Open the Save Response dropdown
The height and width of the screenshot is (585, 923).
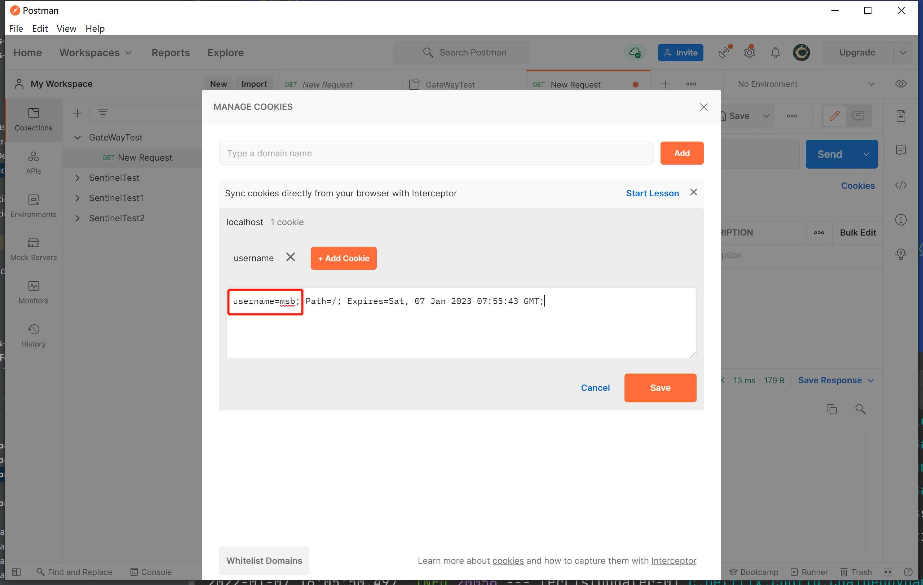pyautogui.click(x=836, y=380)
